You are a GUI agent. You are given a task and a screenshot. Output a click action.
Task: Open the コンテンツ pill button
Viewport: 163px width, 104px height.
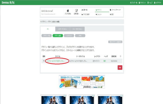point(69,36)
